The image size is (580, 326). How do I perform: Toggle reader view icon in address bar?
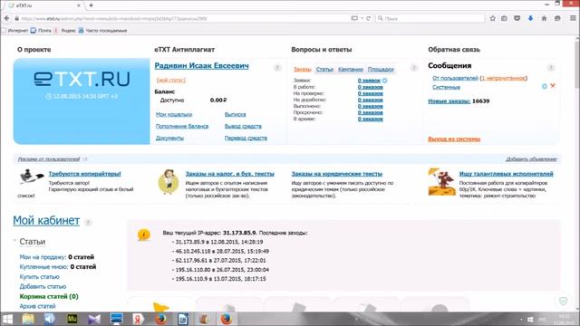(x=354, y=18)
